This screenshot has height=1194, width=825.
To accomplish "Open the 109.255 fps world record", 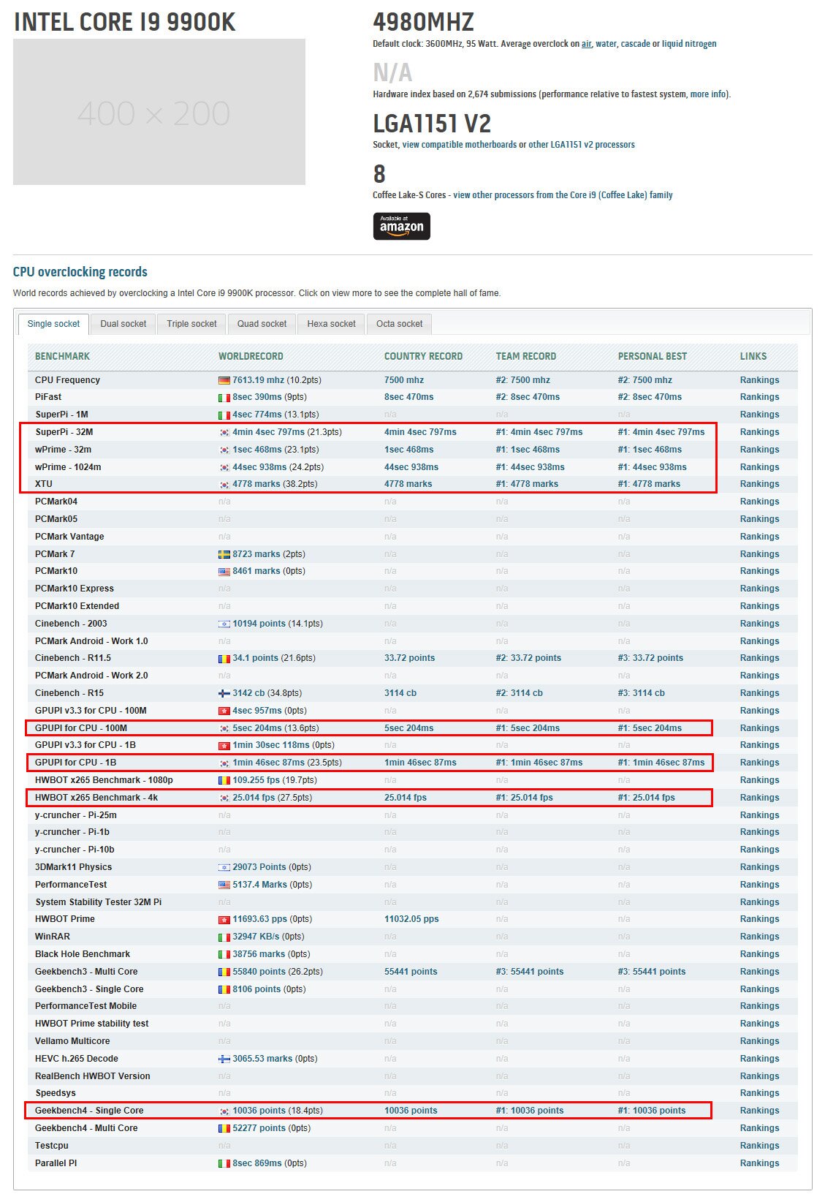I will click(256, 780).
